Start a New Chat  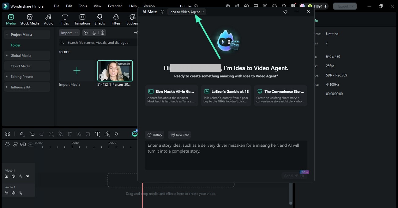tap(179, 135)
